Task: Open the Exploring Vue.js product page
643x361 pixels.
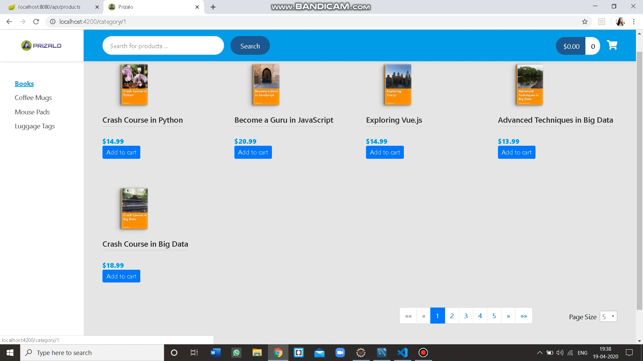Action: pos(394,120)
